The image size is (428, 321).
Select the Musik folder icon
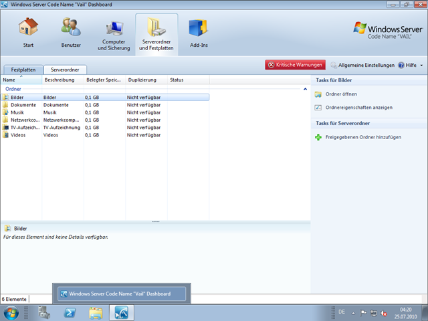5,112
